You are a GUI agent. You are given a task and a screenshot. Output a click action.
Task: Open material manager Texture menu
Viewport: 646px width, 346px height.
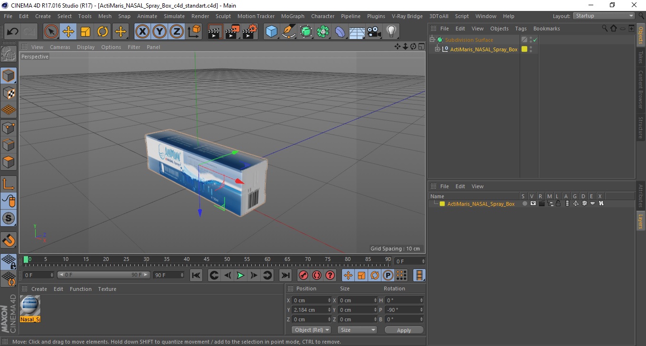107,289
